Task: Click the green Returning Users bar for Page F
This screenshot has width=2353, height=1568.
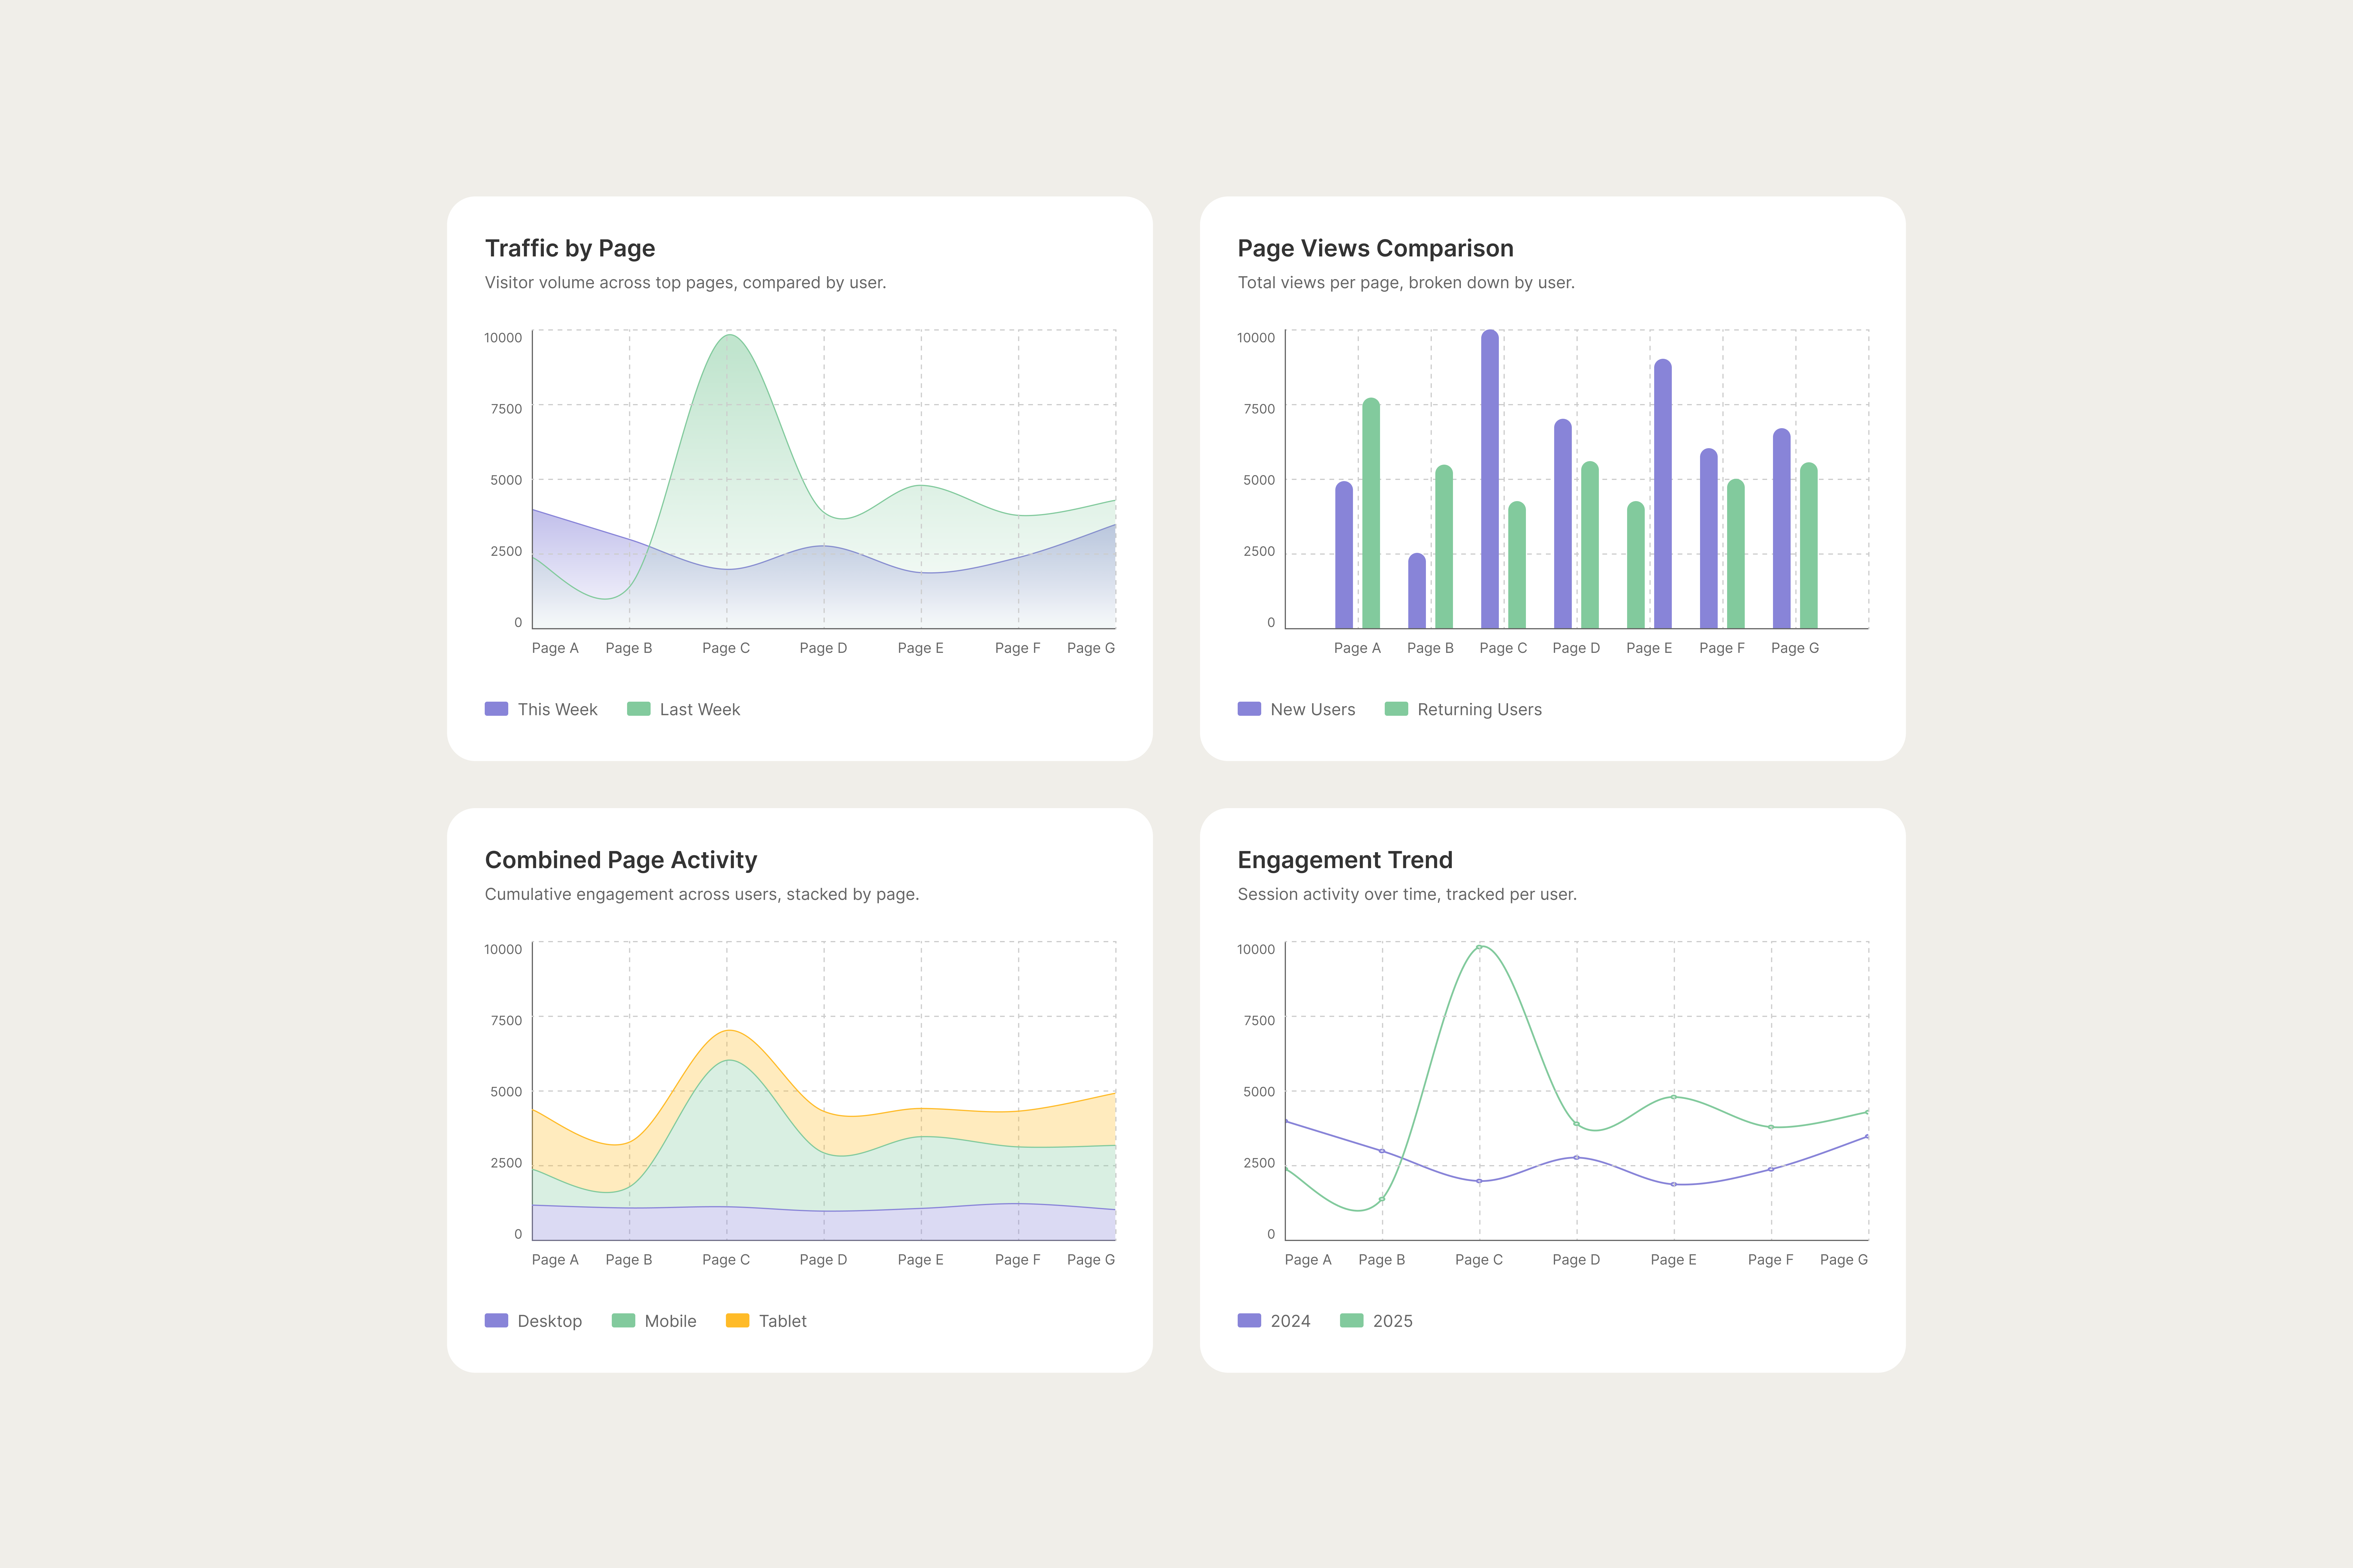Action: pos(1736,554)
